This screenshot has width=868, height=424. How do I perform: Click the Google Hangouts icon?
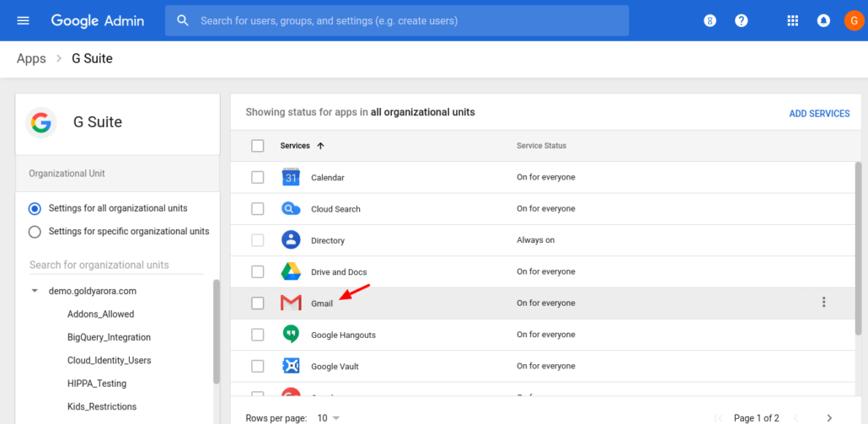tap(291, 335)
